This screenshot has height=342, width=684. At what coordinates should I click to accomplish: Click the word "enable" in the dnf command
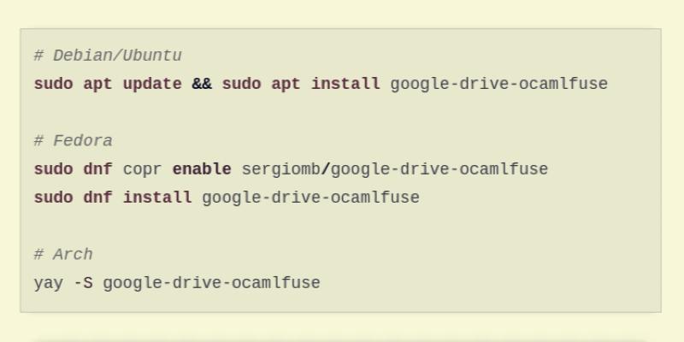click(202, 169)
